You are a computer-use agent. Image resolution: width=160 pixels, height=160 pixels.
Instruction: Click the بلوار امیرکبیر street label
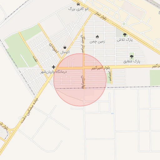click(x=101, y=68)
